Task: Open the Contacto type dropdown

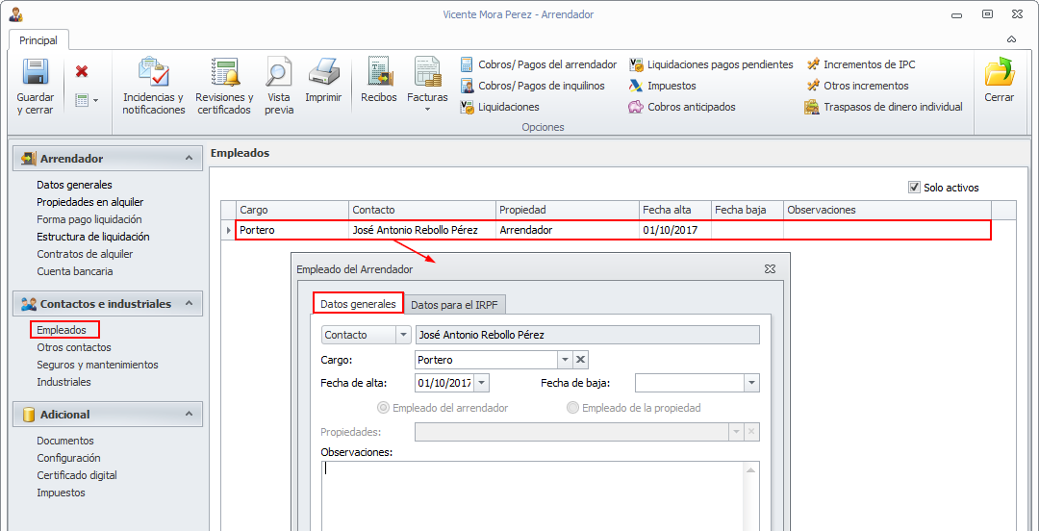Action: pos(403,336)
